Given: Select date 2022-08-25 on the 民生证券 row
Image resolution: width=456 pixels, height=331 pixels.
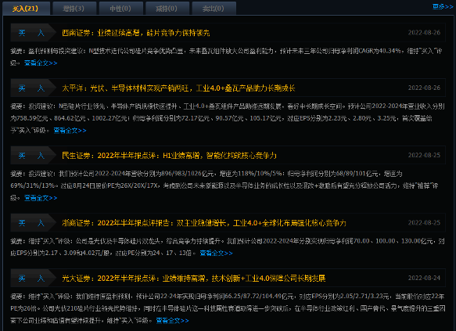Looking at the screenshot, I should (424, 155).
